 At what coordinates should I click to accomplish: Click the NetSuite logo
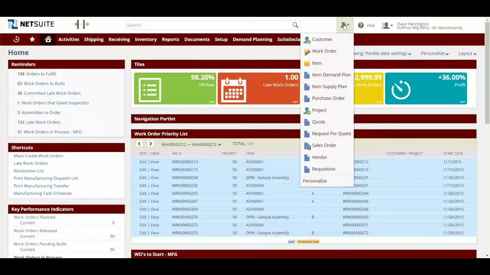pyautogui.click(x=31, y=24)
